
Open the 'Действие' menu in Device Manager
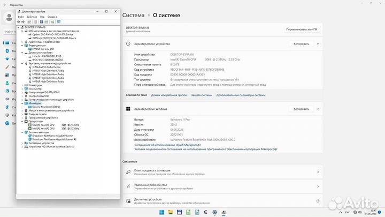pyautogui.click(x=32, y=17)
